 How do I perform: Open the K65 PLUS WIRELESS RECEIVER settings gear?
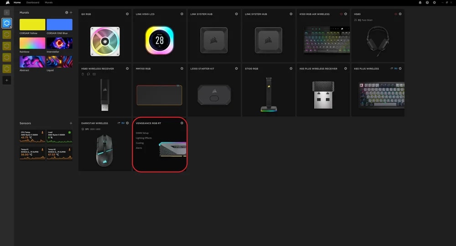click(346, 68)
